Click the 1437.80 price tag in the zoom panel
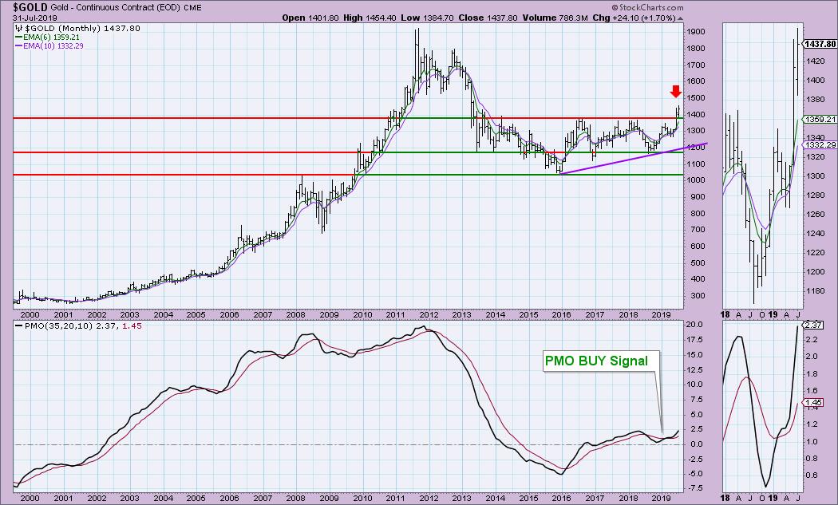The height and width of the screenshot is (505, 838). (820, 44)
